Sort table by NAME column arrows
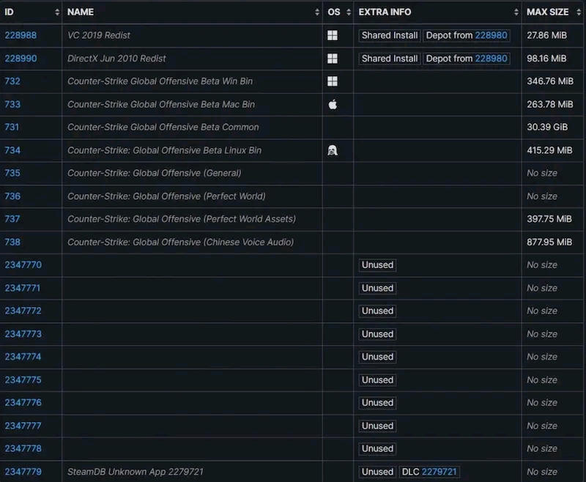 pyautogui.click(x=317, y=12)
